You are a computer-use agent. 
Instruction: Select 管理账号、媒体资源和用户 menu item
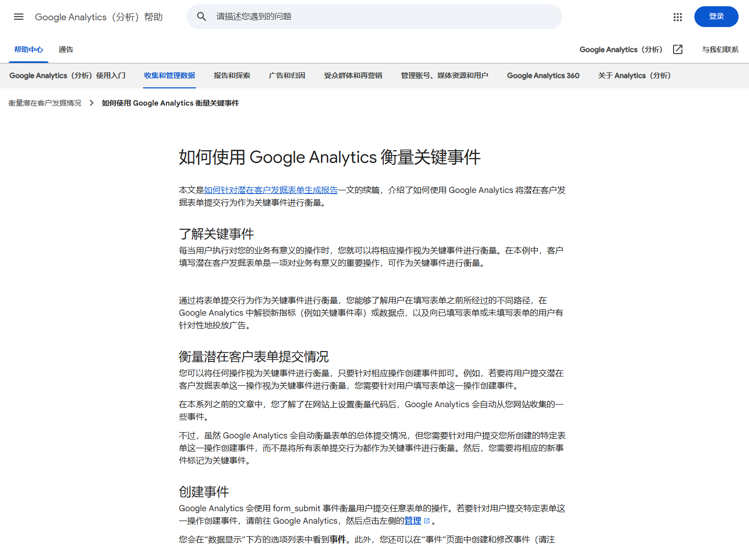(x=445, y=75)
